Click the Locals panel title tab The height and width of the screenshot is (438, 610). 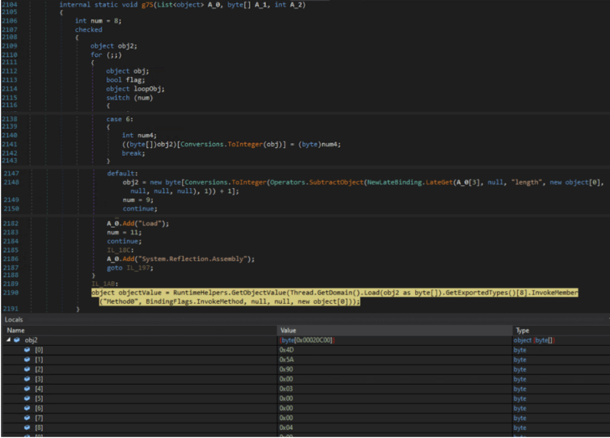[14, 320]
